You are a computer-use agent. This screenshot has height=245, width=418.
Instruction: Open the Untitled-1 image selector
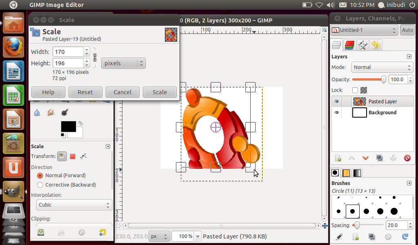pyautogui.click(x=364, y=30)
